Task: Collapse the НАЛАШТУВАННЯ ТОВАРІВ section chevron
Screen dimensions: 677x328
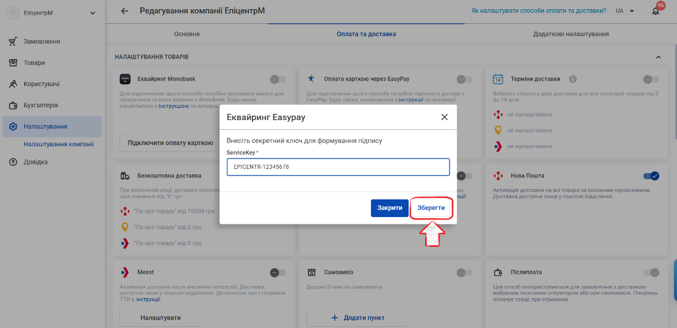Action: [659, 57]
